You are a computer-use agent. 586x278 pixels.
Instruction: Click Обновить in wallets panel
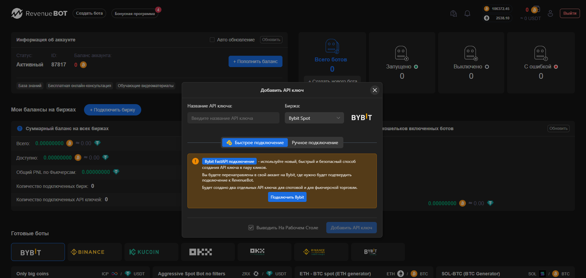pos(559,128)
